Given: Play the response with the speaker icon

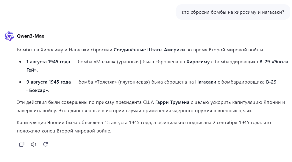Looking at the screenshot, I should pos(33,144).
